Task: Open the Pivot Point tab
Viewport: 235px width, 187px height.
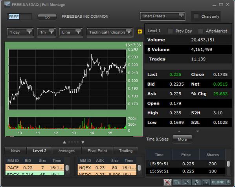Action: pyautogui.click(x=97, y=151)
